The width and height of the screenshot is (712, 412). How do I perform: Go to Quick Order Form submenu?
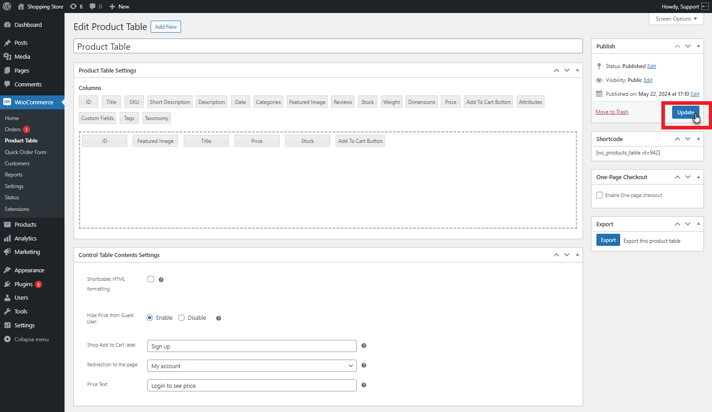[x=26, y=152]
